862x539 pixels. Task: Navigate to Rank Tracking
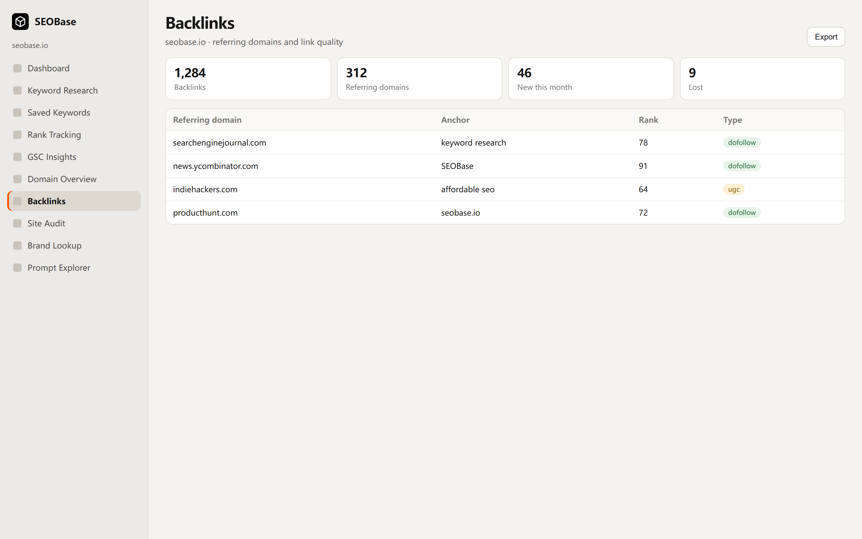[74, 134]
